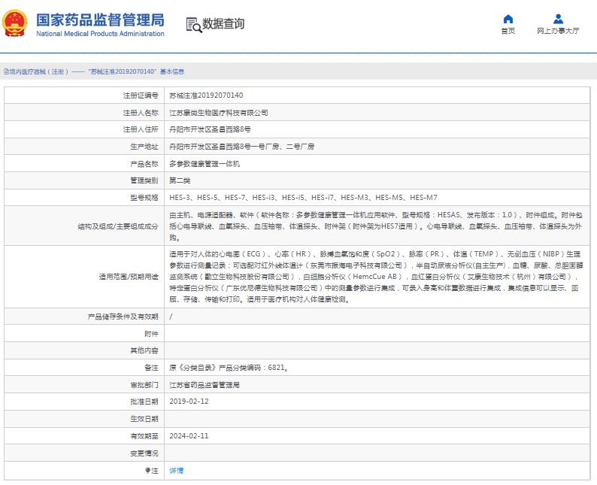
Task: Click the 管理类别 row label
Action: tap(144, 180)
